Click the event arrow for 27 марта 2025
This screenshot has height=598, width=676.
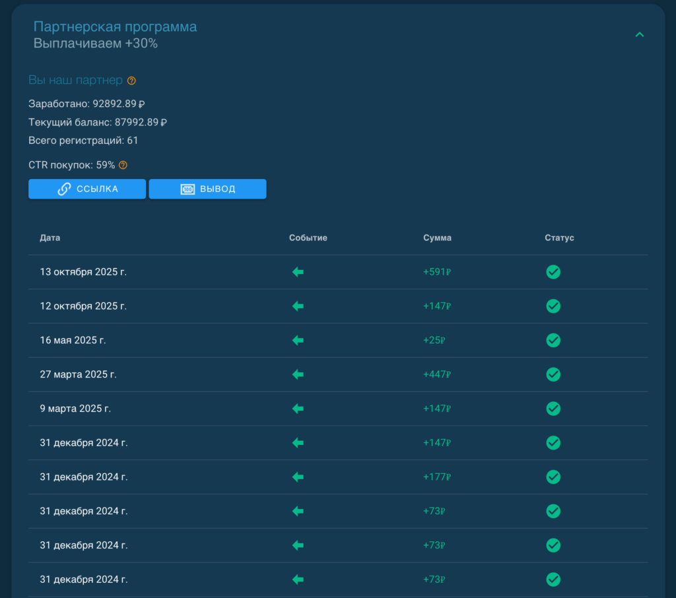coord(298,374)
